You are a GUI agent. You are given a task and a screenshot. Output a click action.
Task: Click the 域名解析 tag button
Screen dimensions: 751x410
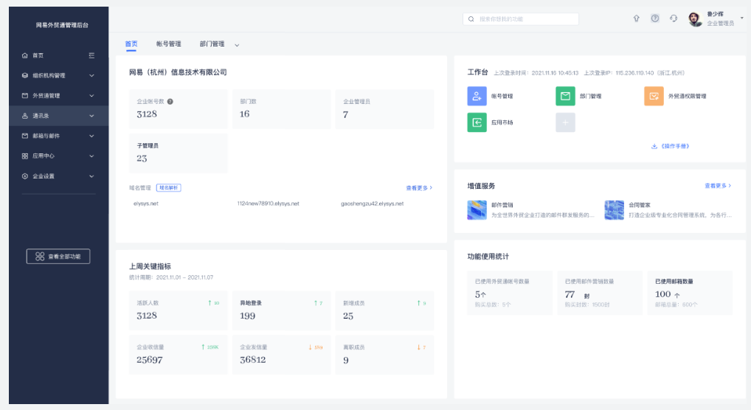(169, 188)
